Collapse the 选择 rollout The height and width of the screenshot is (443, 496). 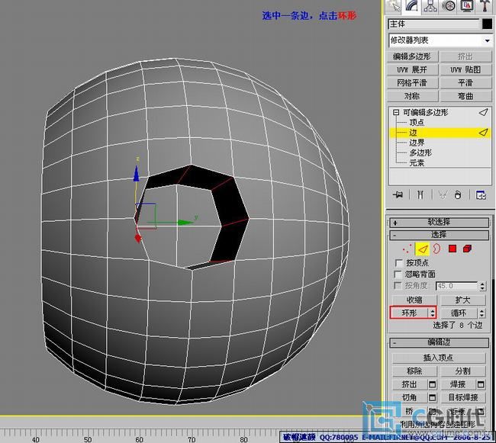coord(440,235)
